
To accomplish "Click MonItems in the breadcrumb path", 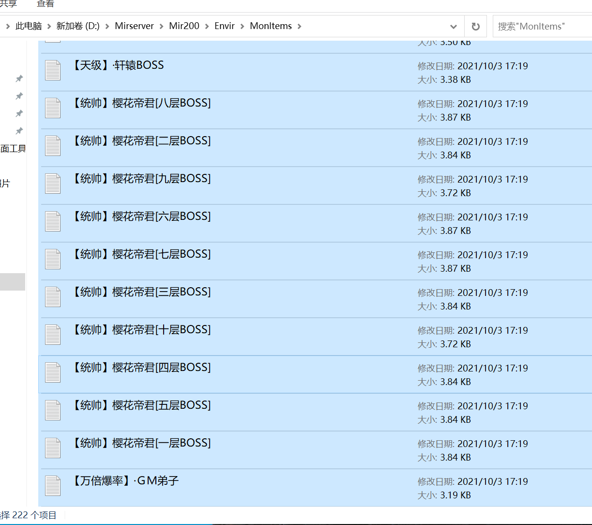I will pos(271,26).
